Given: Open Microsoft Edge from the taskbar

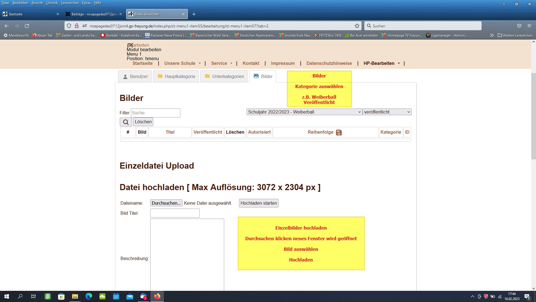Looking at the screenshot, I should (x=89, y=296).
